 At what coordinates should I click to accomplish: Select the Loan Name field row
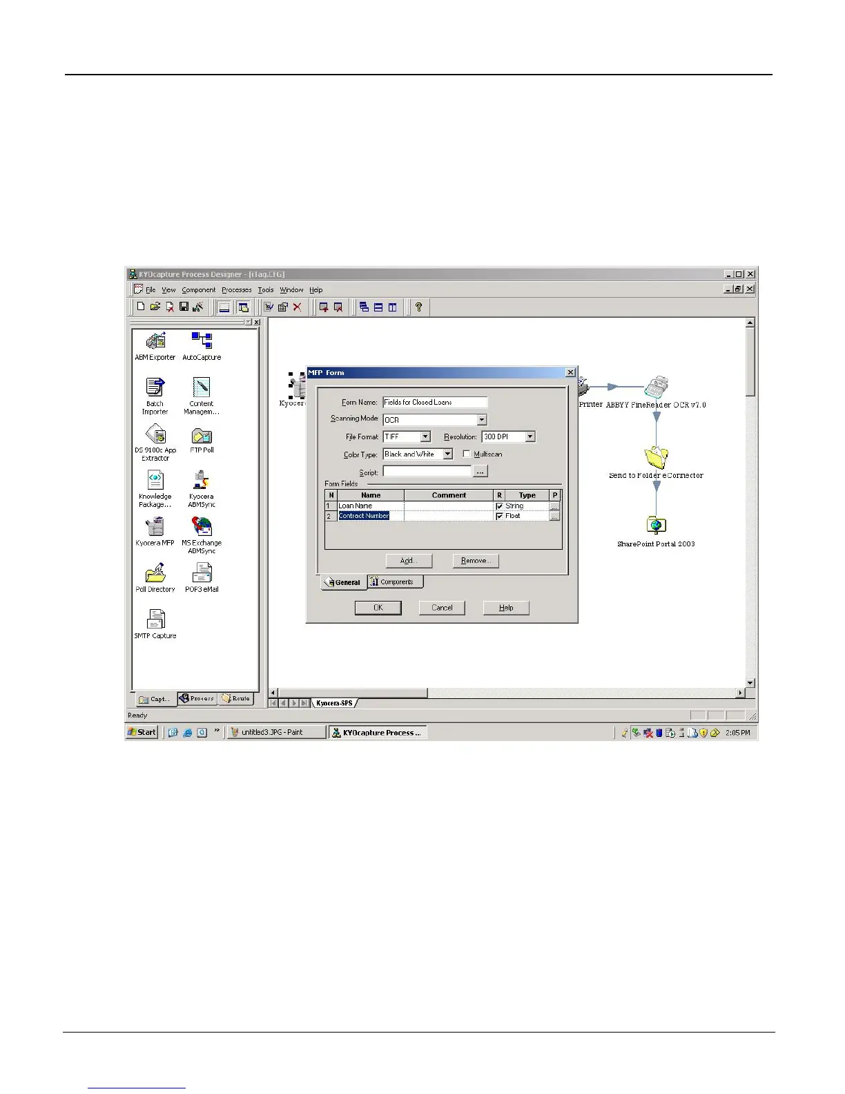tap(443, 506)
